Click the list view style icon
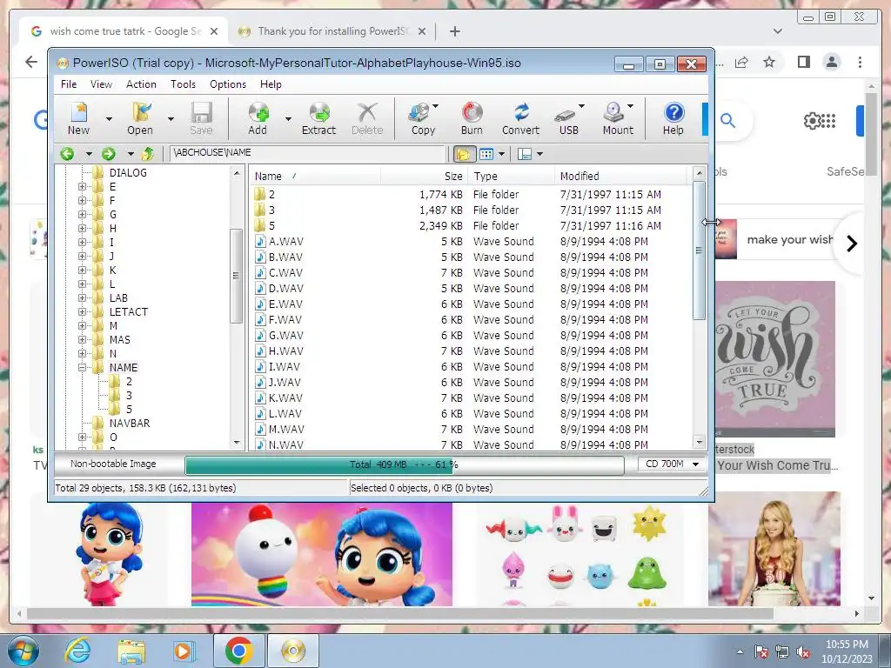The height and width of the screenshot is (668, 891). coord(486,154)
